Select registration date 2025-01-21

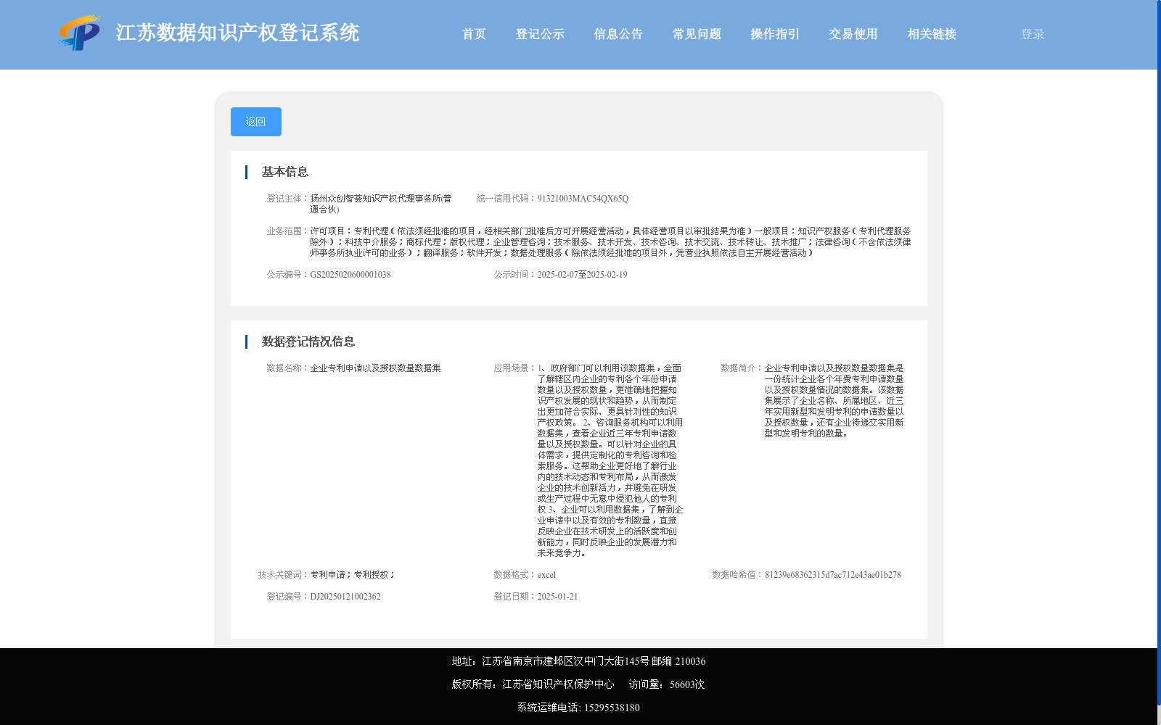click(x=557, y=597)
